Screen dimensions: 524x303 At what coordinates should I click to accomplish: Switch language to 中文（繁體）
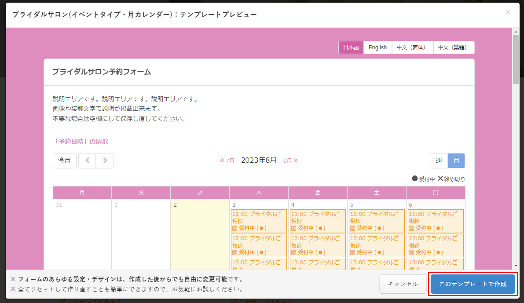tap(454, 47)
